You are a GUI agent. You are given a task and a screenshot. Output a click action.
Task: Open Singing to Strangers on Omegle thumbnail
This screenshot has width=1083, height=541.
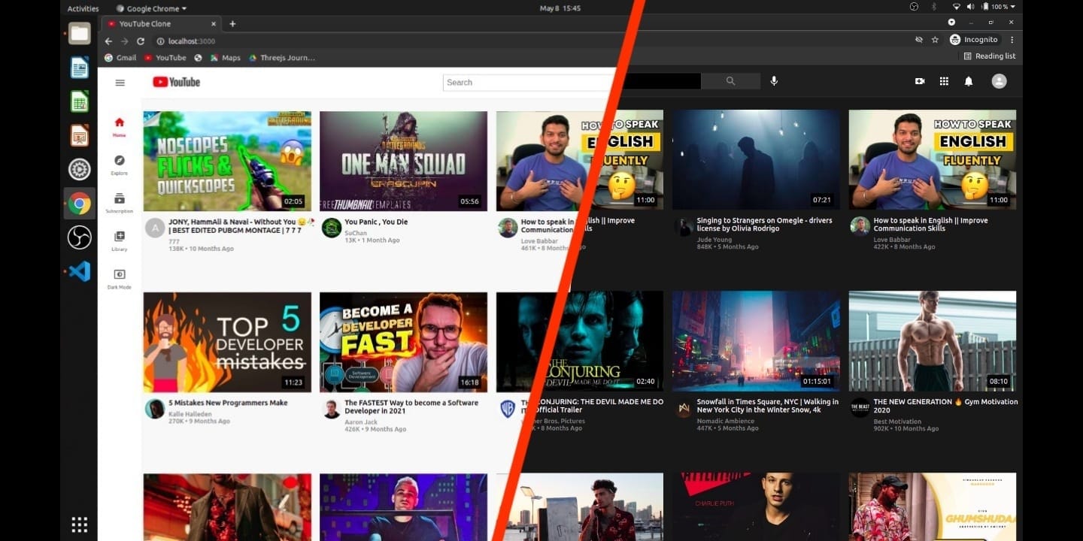pyautogui.click(x=756, y=160)
